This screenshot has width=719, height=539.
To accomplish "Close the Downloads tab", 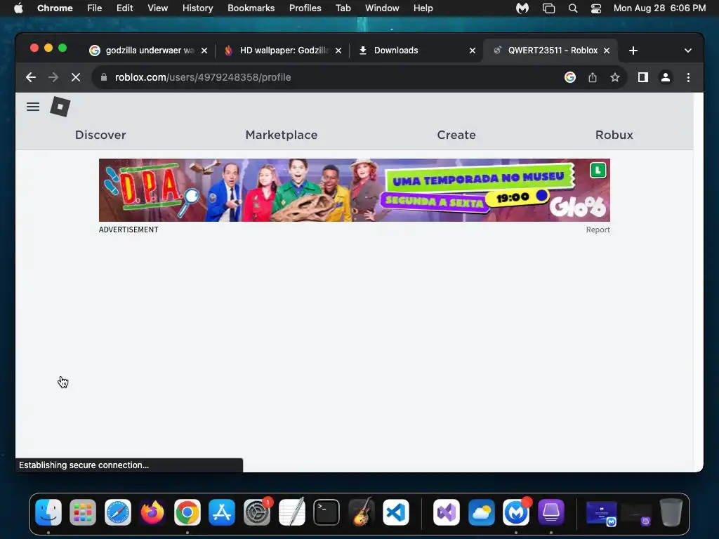I will pyautogui.click(x=473, y=51).
